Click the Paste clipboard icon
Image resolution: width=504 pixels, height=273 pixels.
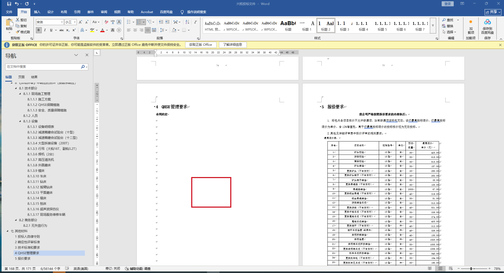point(9,23)
